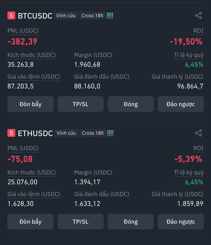The image size is (211, 245).
Task: Close ETHUSDC position with Đóng
Action: pyautogui.click(x=131, y=222)
